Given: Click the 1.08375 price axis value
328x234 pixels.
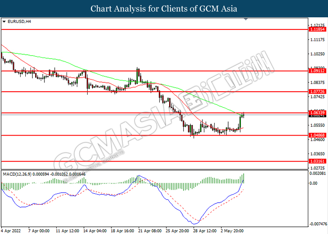Looking at the screenshot, I should click(318, 82).
